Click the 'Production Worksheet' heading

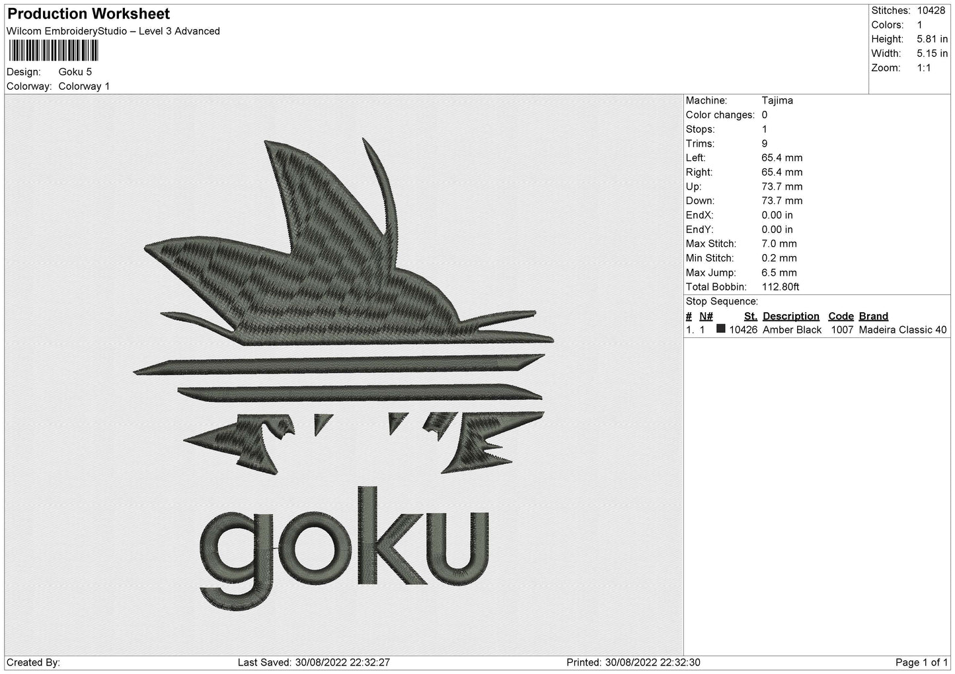click(x=89, y=13)
